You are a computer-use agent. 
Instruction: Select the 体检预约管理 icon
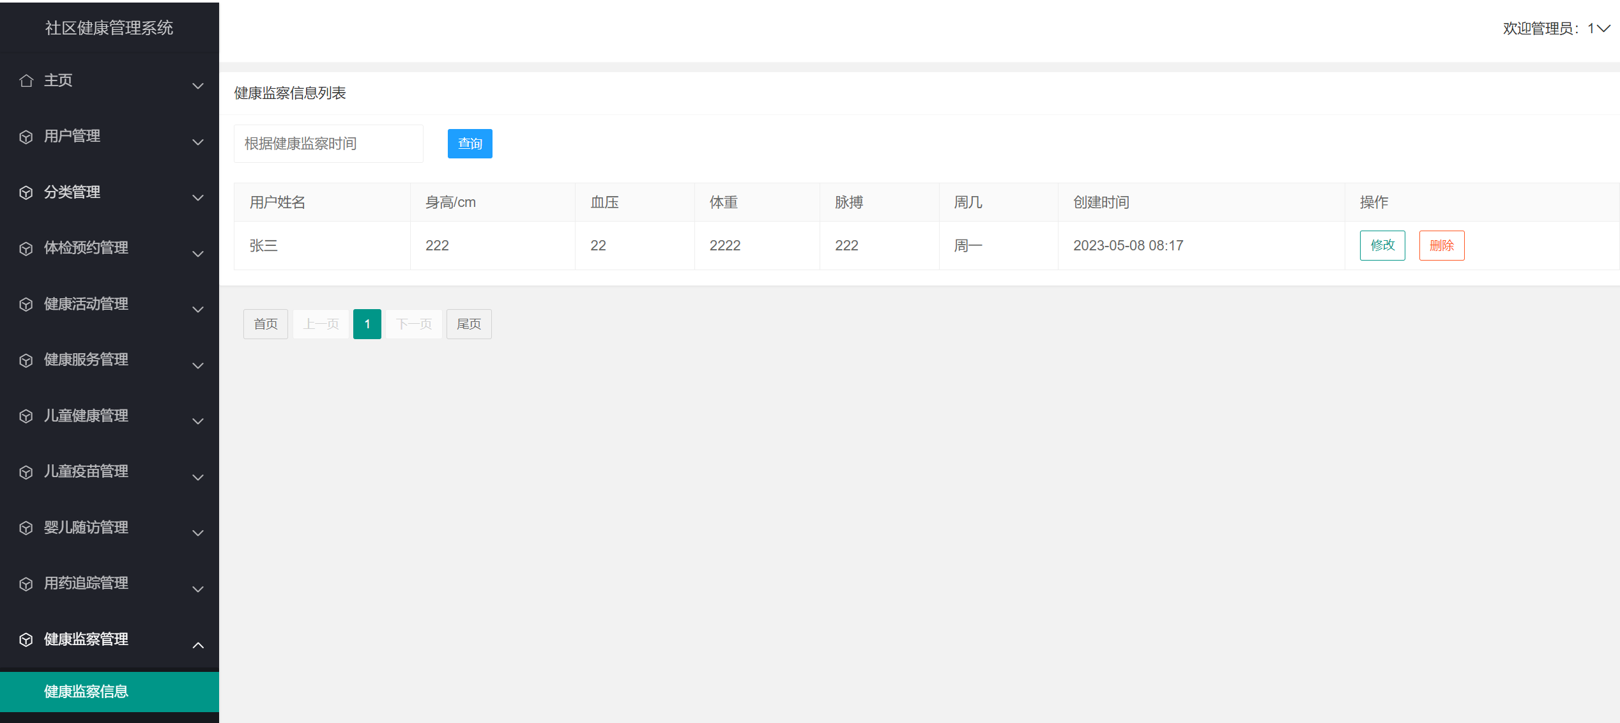26,248
